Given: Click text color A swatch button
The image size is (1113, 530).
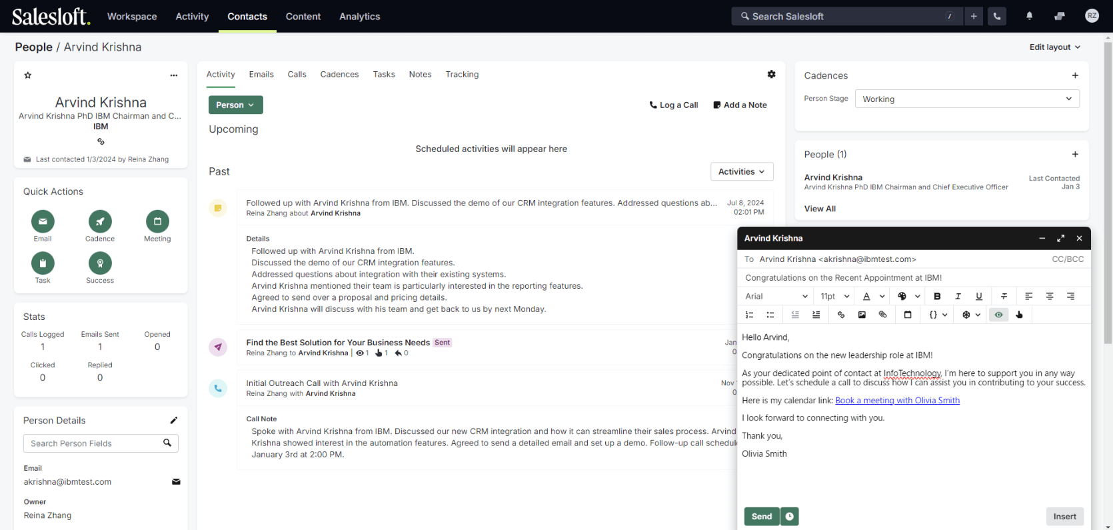Looking at the screenshot, I should pos(866,296).
